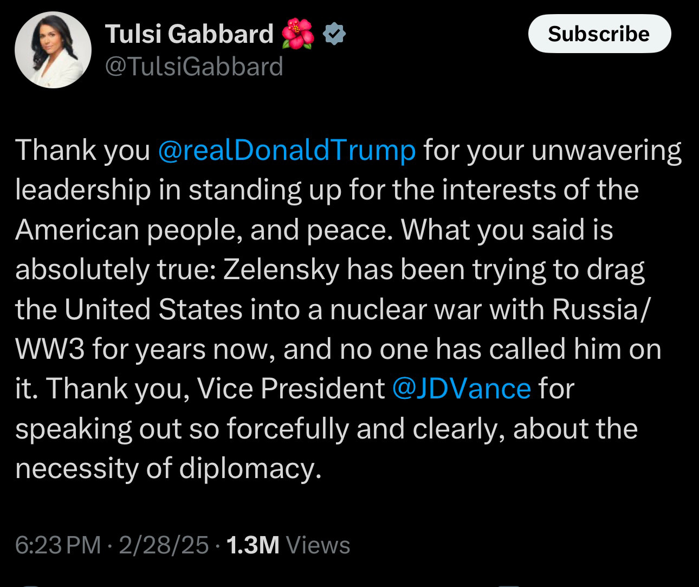Open the @realDonaldTrump mention

coord(287,150)
